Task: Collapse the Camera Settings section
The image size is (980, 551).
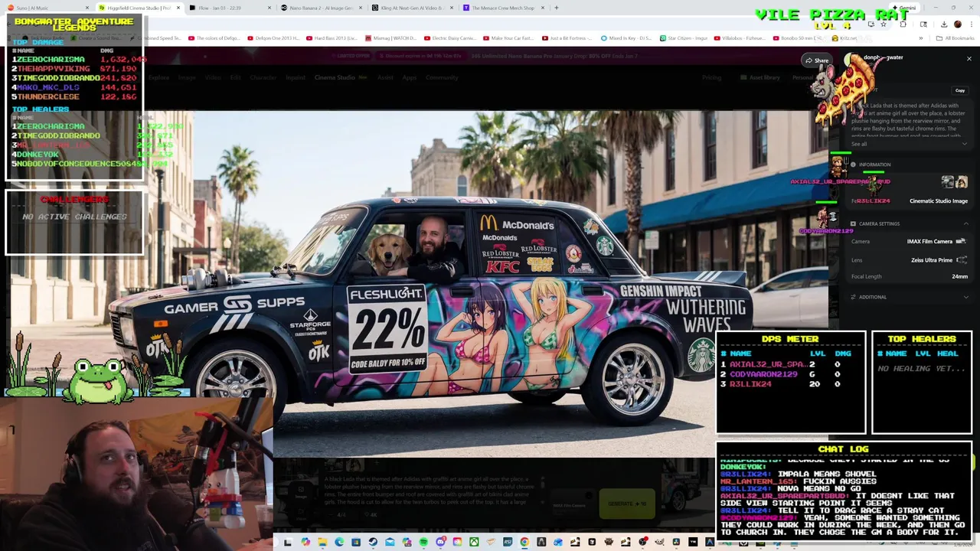Action: coord(965,223)
